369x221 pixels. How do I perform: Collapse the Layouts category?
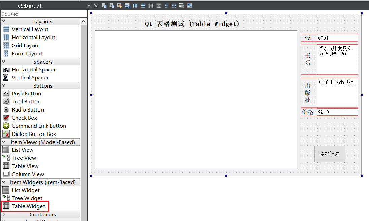(x=4, y=21)
